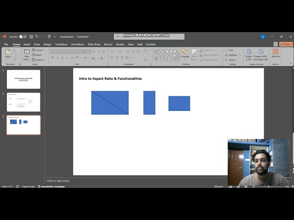Collapse the ribbon with chevron arrow
The image size is (294, 220).
(x=291, y=64)
